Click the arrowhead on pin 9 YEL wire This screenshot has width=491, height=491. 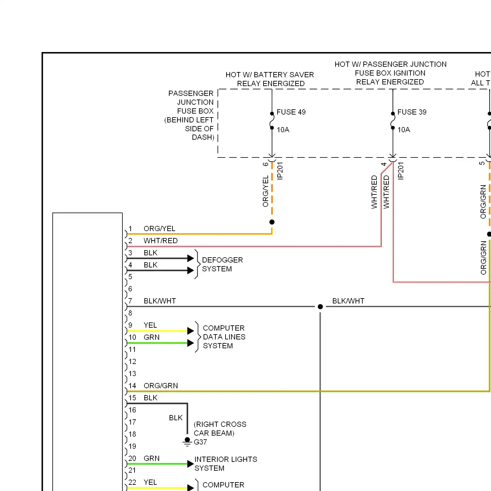click(191, 331)
